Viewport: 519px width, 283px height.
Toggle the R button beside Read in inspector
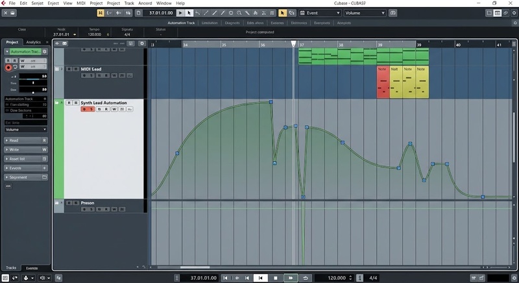coord(44,140)
